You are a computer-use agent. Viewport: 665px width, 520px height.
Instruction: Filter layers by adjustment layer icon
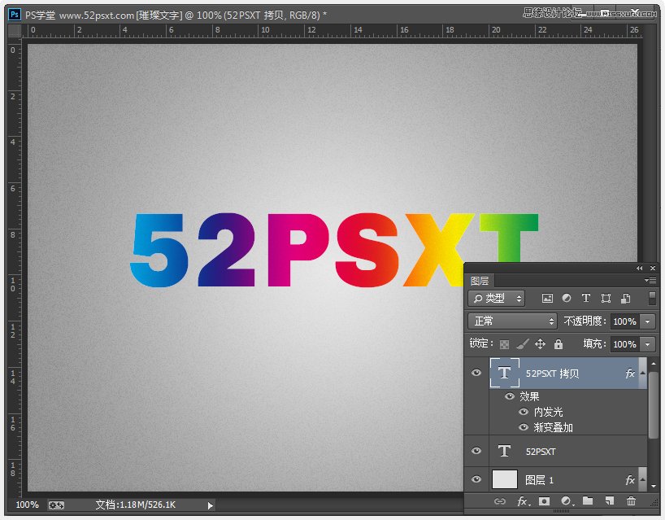566,299
